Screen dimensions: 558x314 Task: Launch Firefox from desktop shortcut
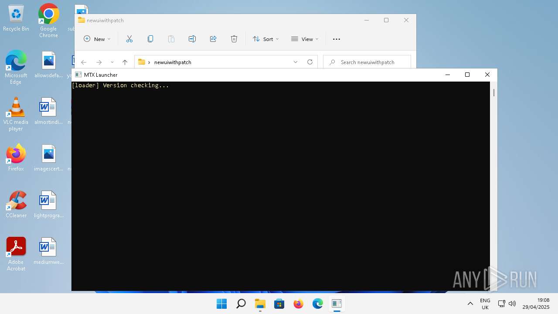(16, 158)
